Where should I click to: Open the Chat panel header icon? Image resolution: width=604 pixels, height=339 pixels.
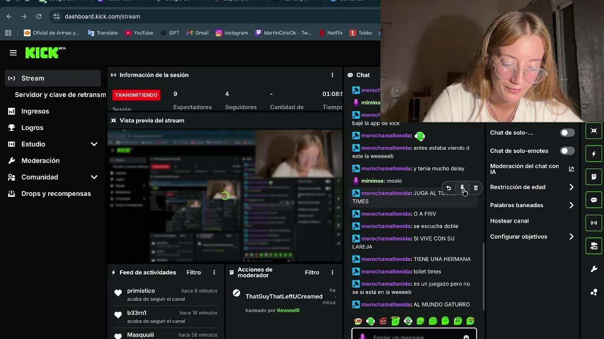pos(350,75)
